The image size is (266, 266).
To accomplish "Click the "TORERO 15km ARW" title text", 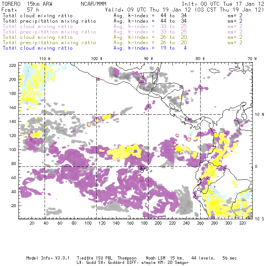I will point(27,4).
